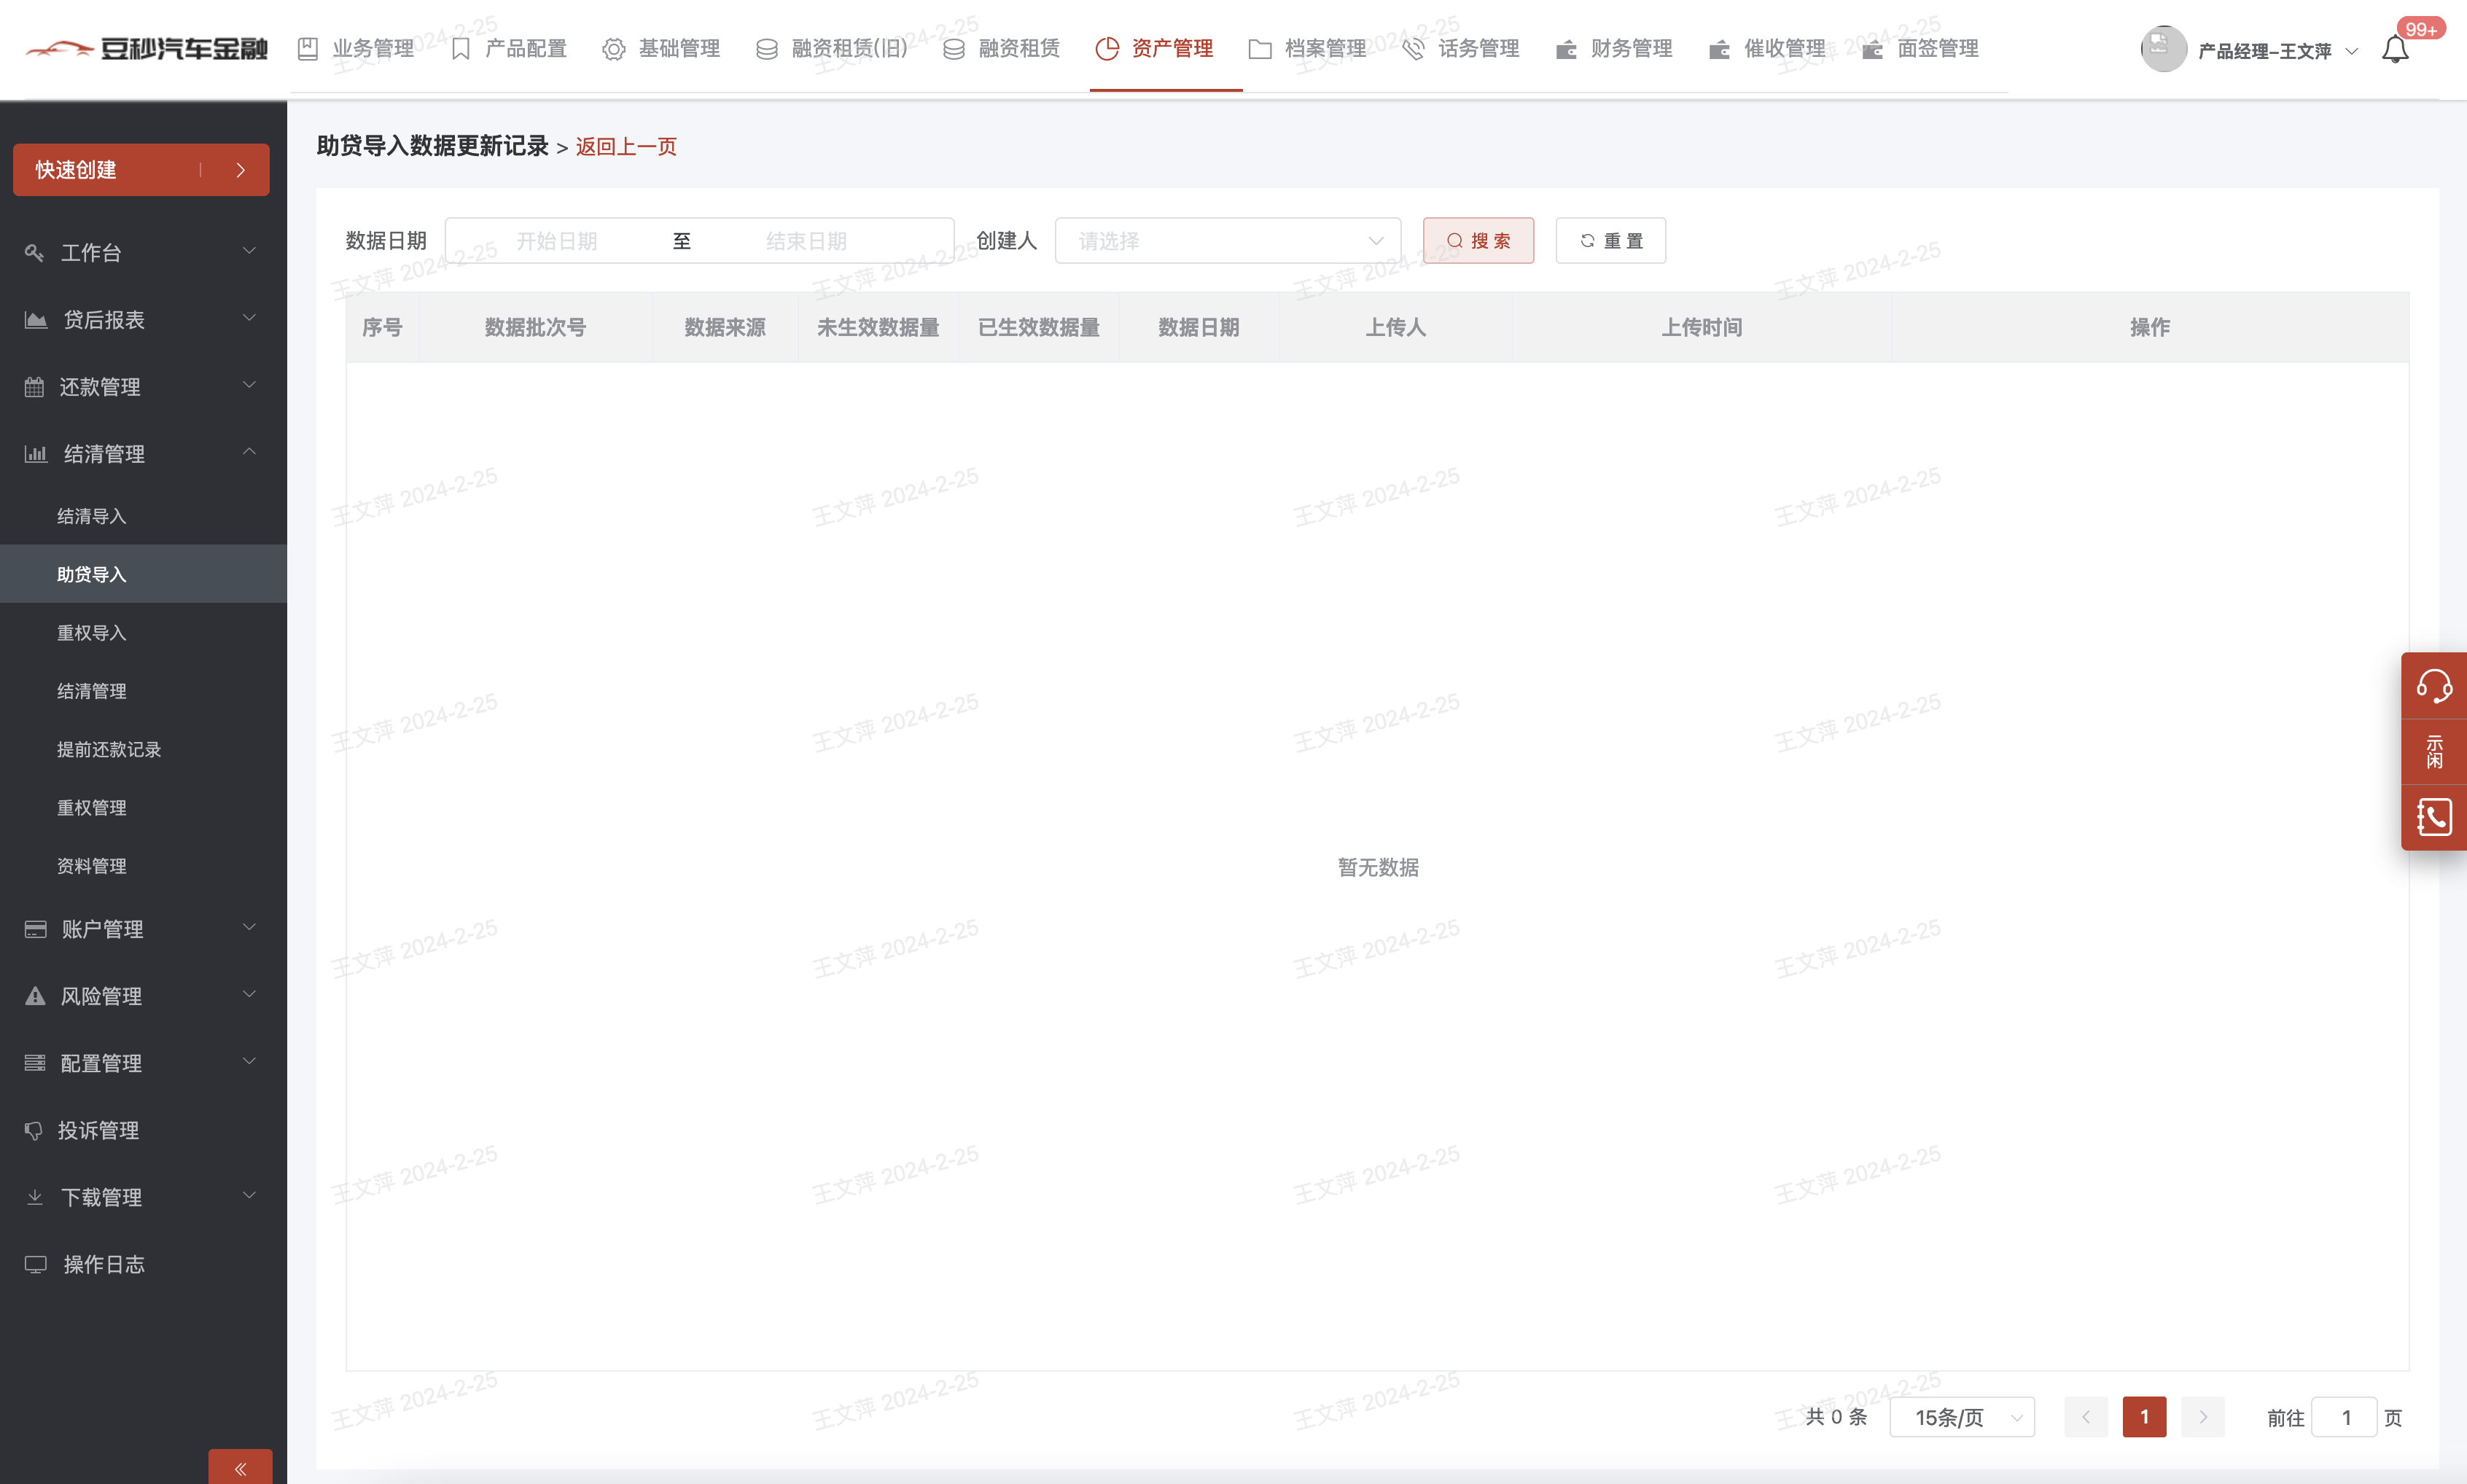The width and height of the screenshot is (2467, 1484).
Task: Open the 15条/页 page size dropdown
Action: click(1961, 1417)
